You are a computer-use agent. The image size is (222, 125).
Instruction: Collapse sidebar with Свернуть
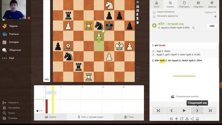pyautogui.click(x=10, y=102)
